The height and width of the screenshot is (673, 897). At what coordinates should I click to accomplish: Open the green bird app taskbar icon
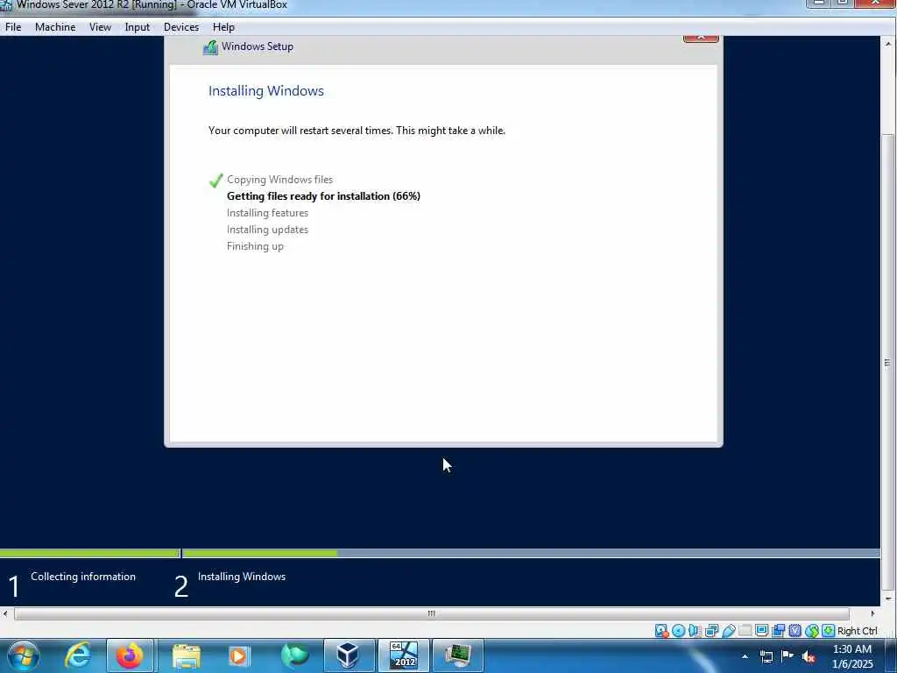point(294,655)
